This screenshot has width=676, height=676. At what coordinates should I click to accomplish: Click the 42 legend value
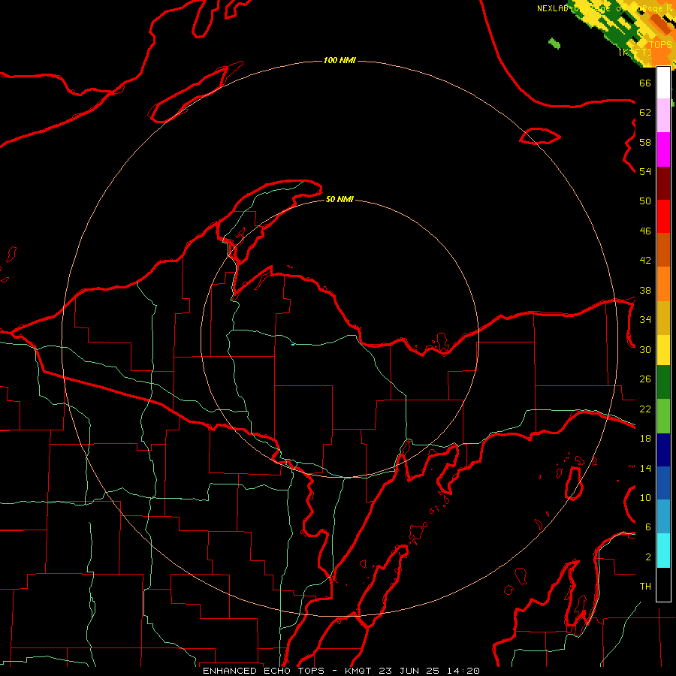point(645,261)
